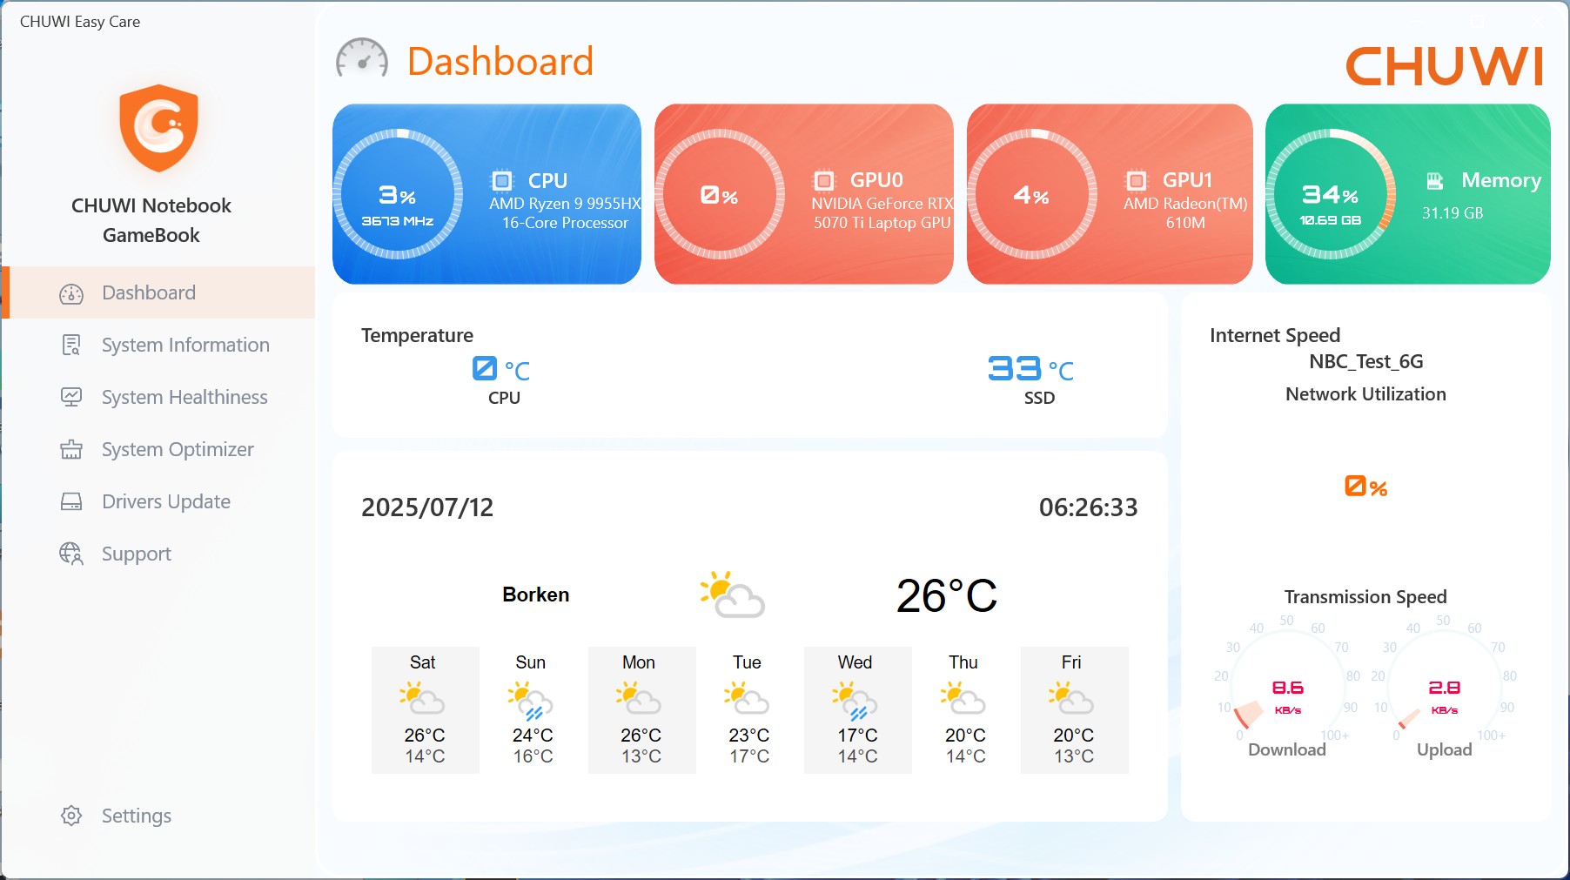Click the CPU usage ring showing 3%
This screenshot has height=880, width=1570.
tap(398, 194)
